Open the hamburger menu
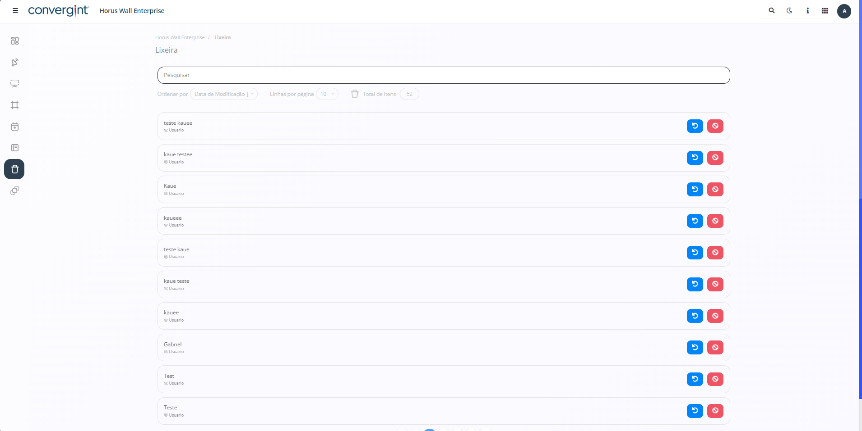Screen dimensions: 862x431 pyautogui.click(x=15, y=11)
